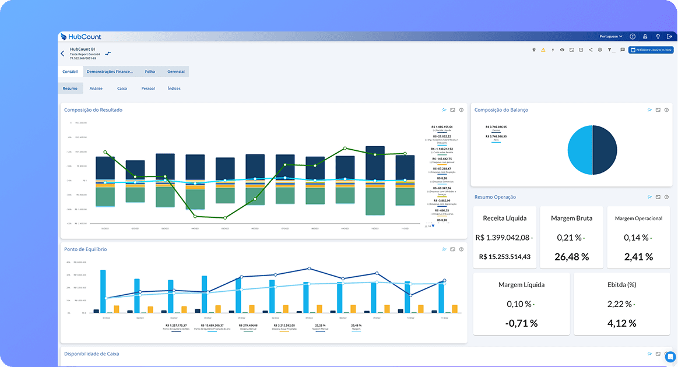Select the Resumo sub-tab
The width and height of the screenshot is (678, 367).
pos(70,89)
